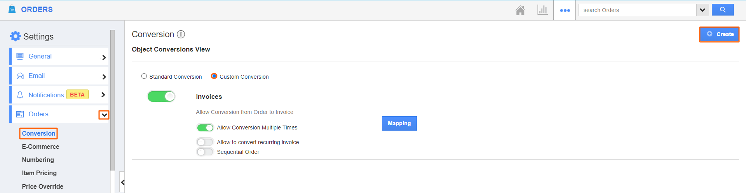Click the Create button
The height and width of the screenshot is (193, 746).
click(719, 34)
